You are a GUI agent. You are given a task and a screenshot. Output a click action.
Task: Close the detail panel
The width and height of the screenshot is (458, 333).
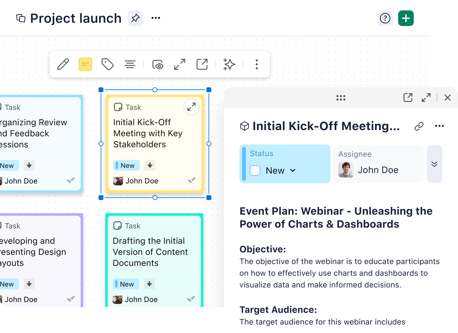tap(448, 98)
